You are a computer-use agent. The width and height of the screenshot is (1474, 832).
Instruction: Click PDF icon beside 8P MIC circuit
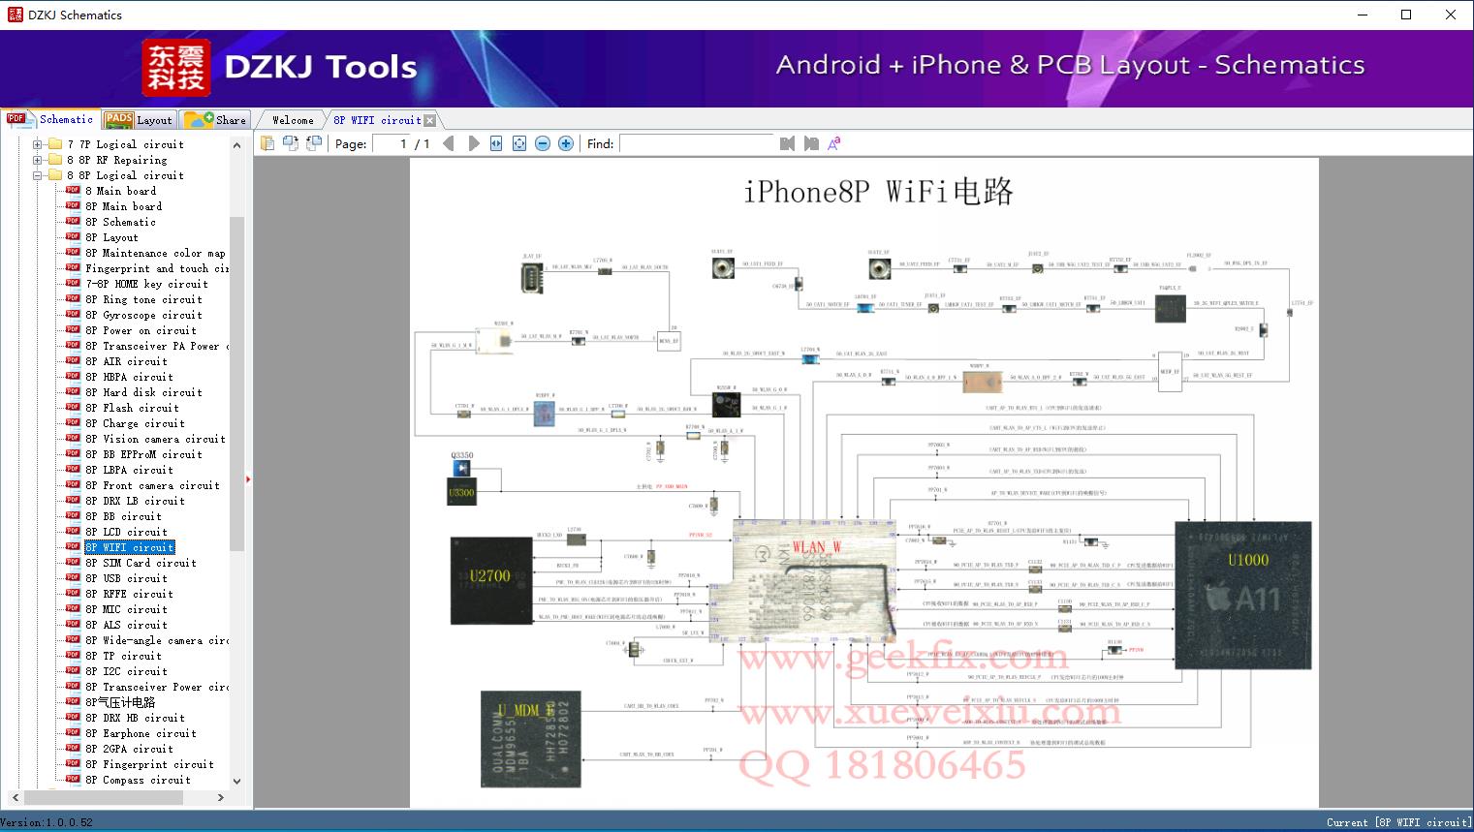73,608
